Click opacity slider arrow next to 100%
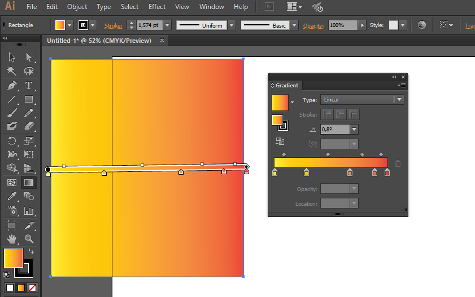 (362, 25)
